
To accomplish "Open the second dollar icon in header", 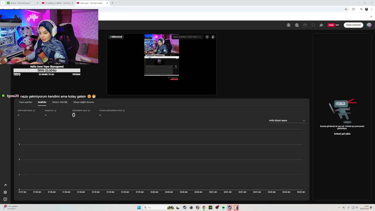I will pos(297,25).
